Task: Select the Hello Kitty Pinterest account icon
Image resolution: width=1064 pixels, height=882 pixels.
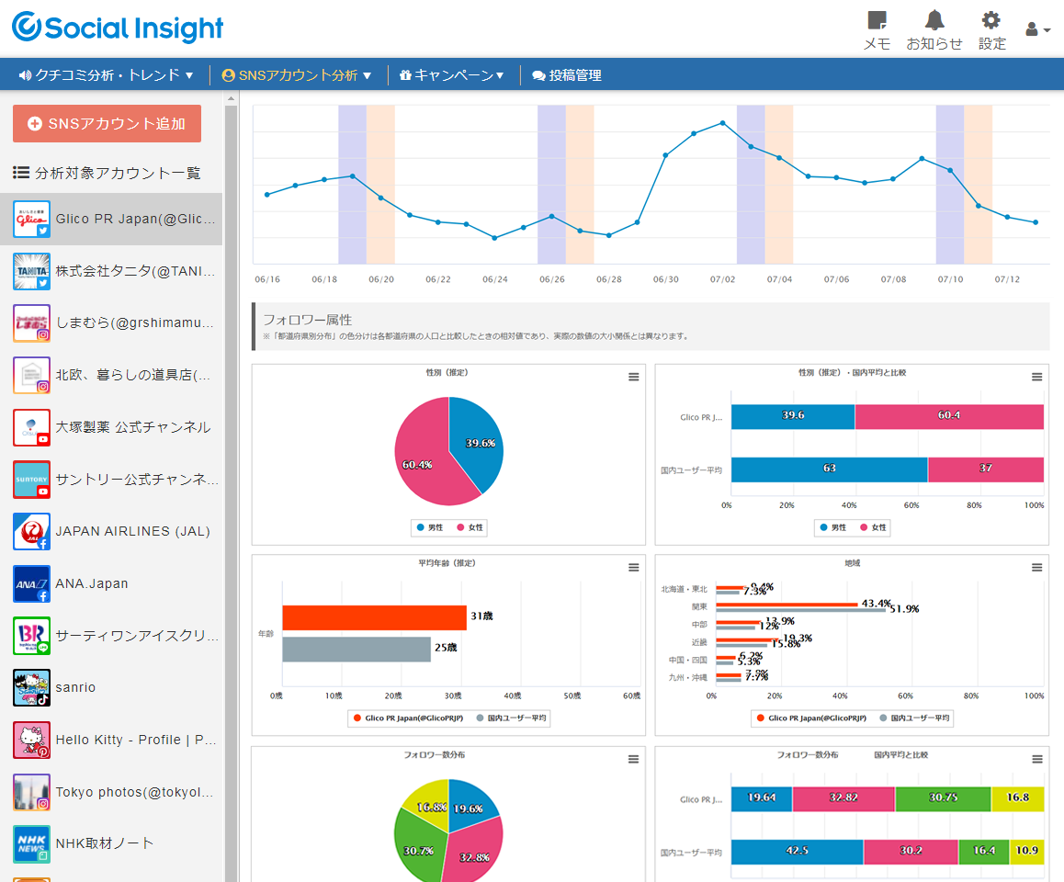Action: click(32, 740)
